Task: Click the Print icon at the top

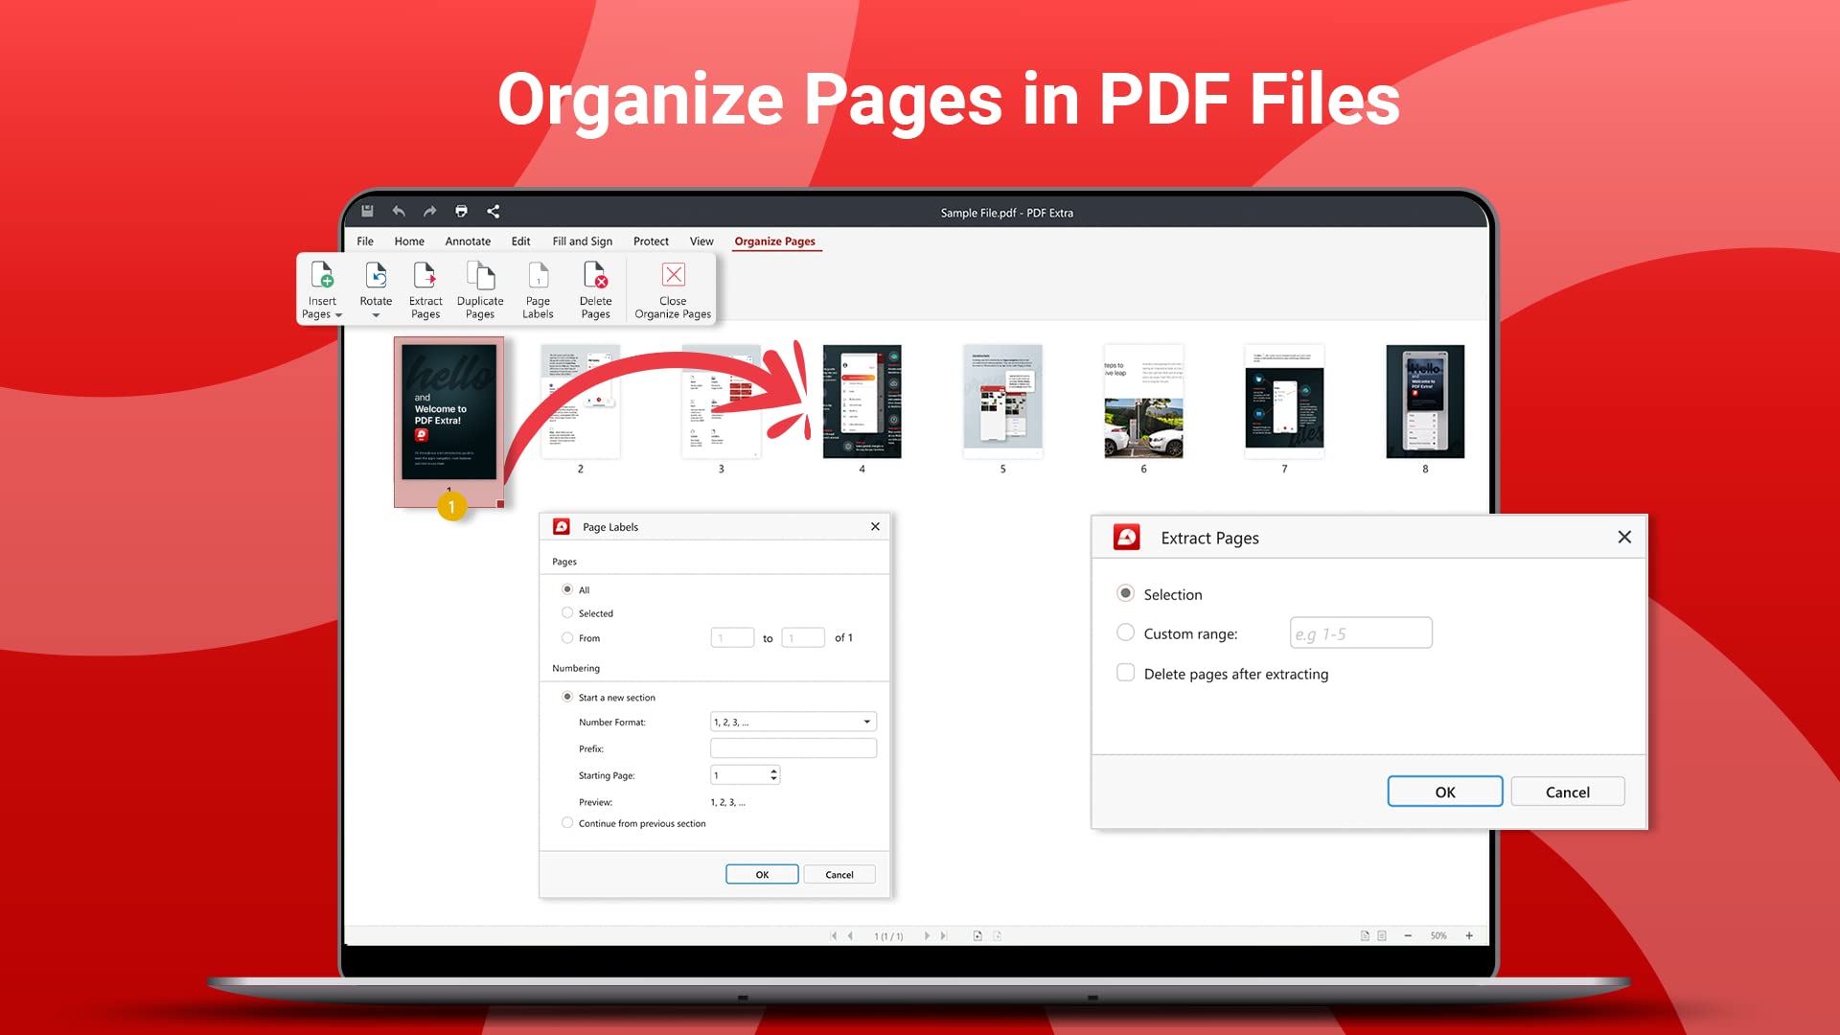Action: click(461, 211)
